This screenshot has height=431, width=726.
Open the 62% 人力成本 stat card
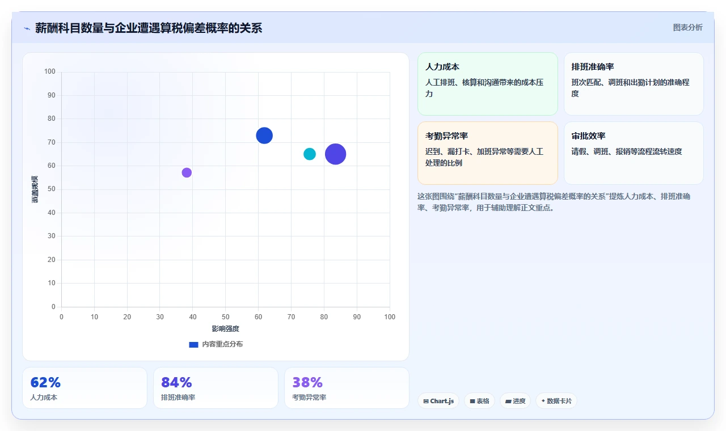(x=85, y=388)
